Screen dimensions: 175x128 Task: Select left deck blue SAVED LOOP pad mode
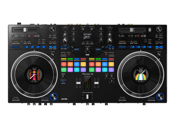[x=77, y=59]
